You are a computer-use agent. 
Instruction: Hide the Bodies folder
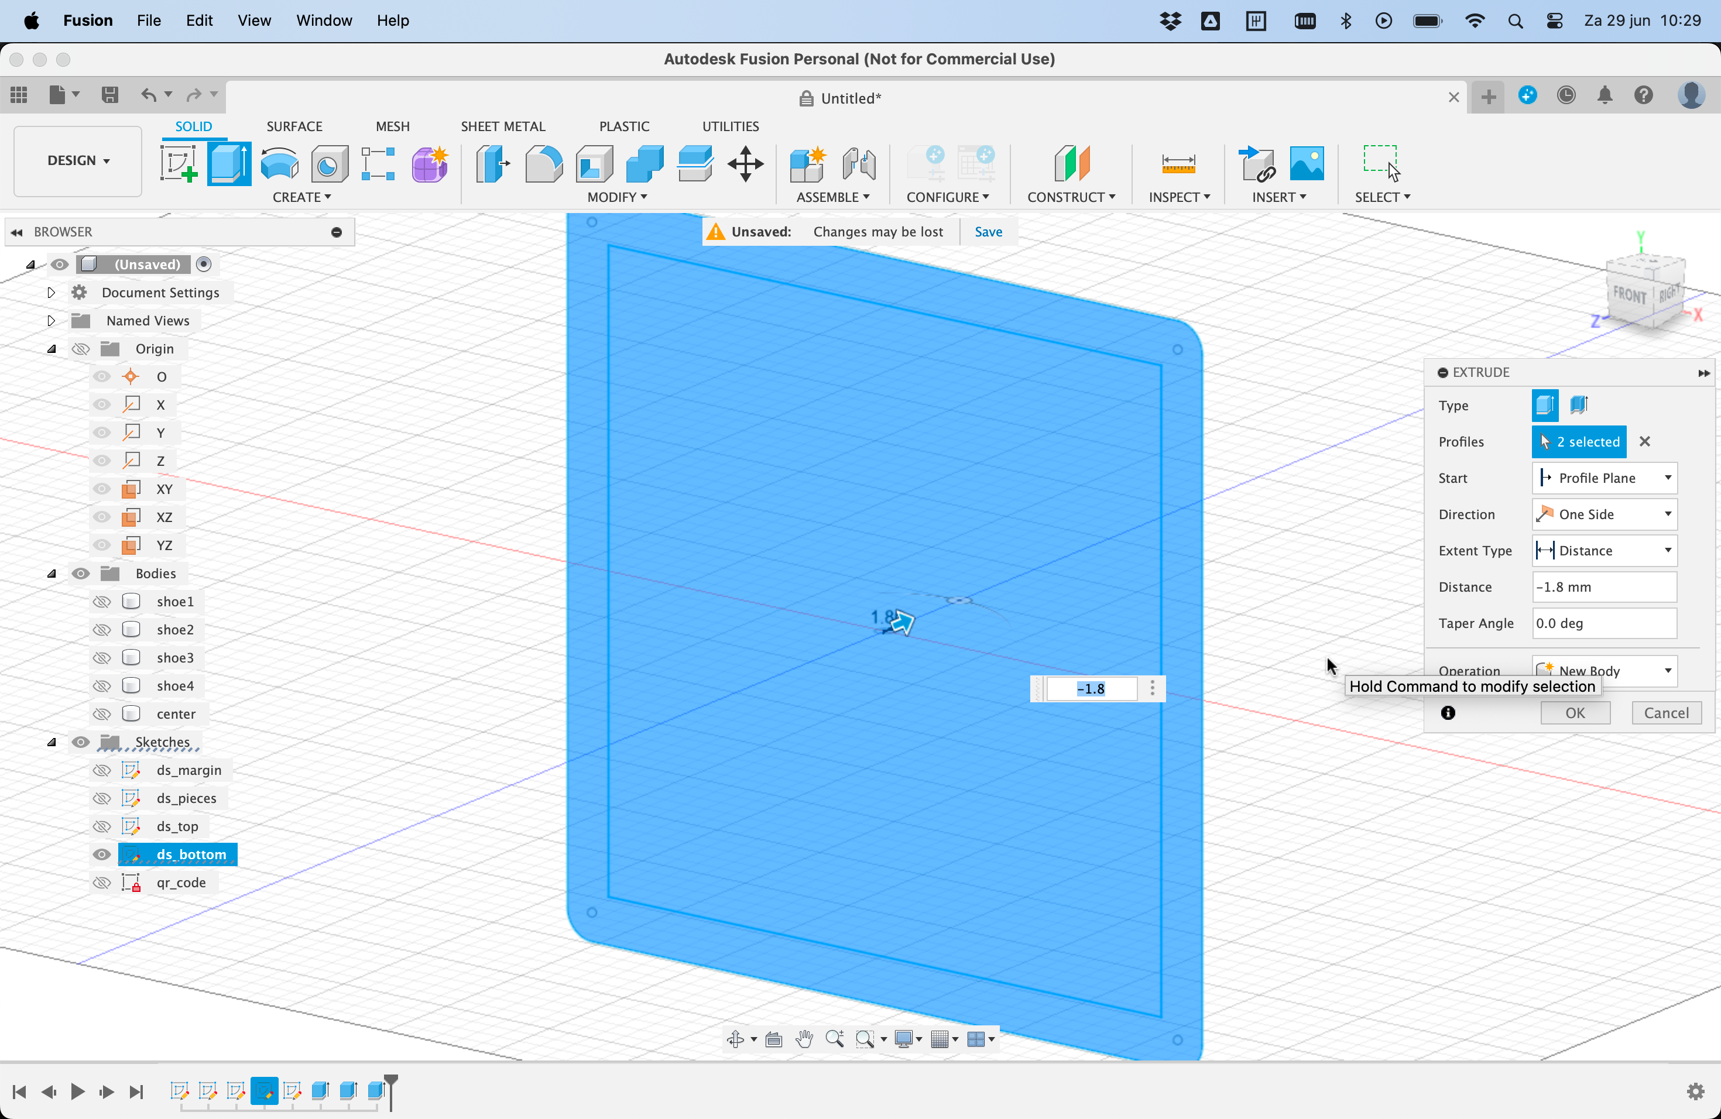(80, 573)
